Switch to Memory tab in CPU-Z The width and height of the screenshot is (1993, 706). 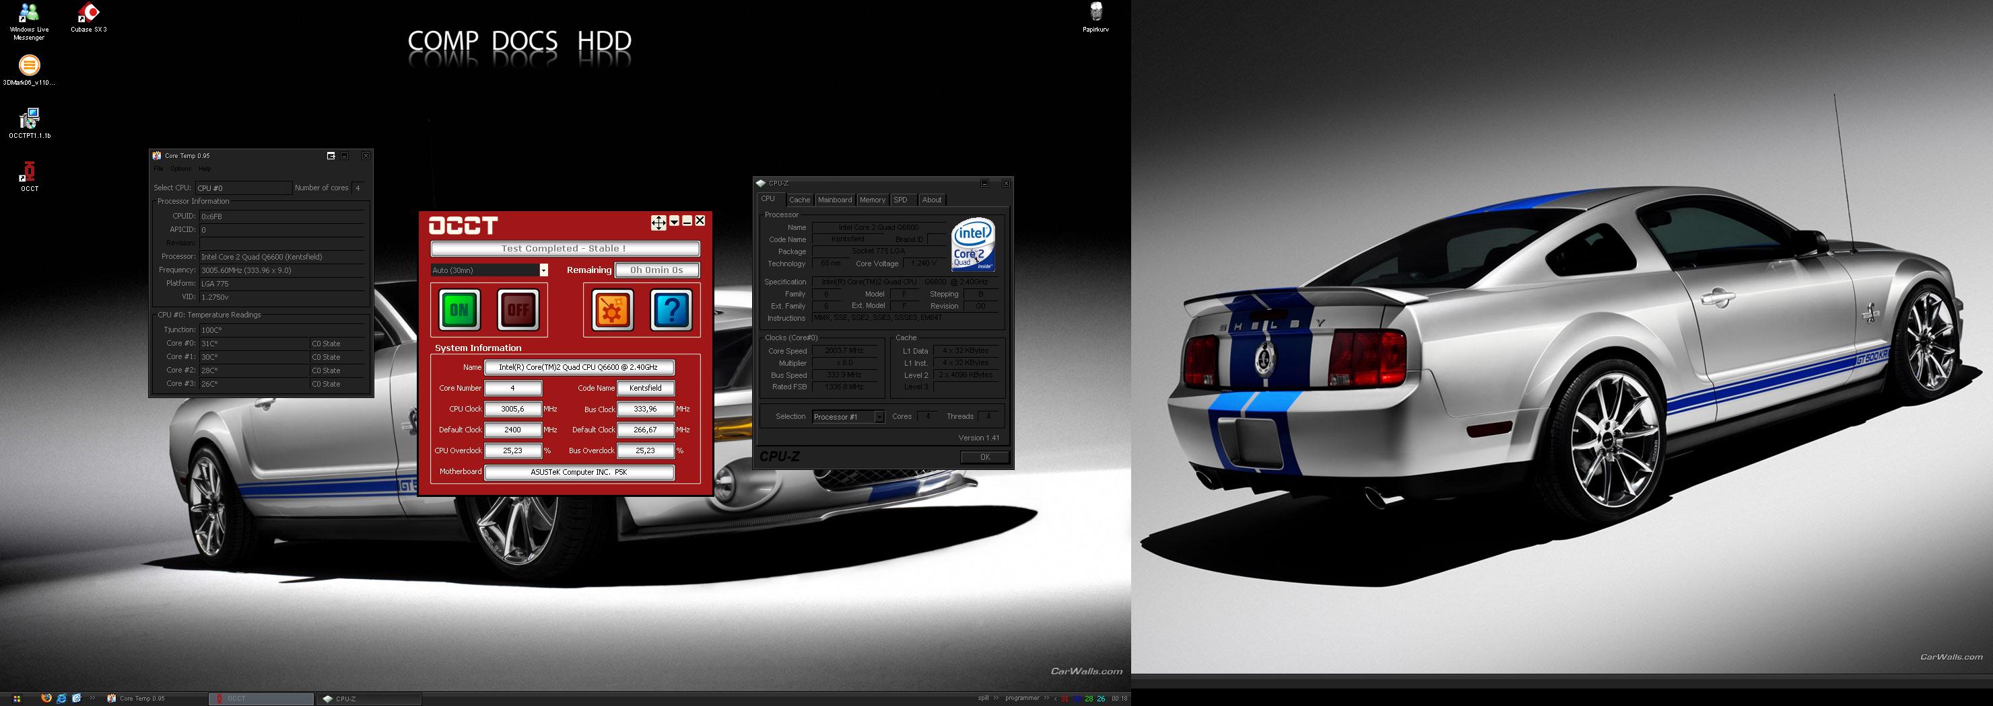[872, 200]
